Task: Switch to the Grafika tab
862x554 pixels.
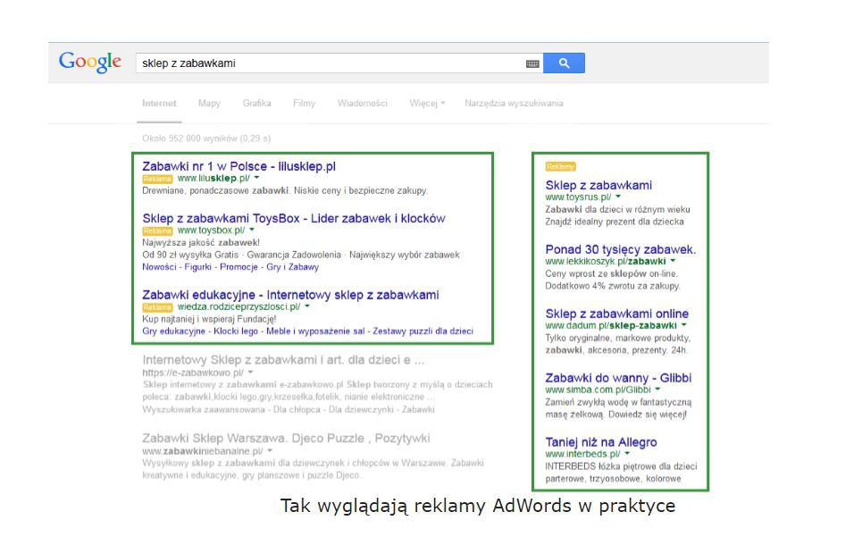Action: (256, 104)
